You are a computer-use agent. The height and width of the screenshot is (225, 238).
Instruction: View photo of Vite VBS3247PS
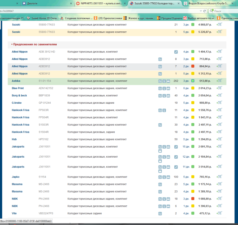tap(160, 214)
